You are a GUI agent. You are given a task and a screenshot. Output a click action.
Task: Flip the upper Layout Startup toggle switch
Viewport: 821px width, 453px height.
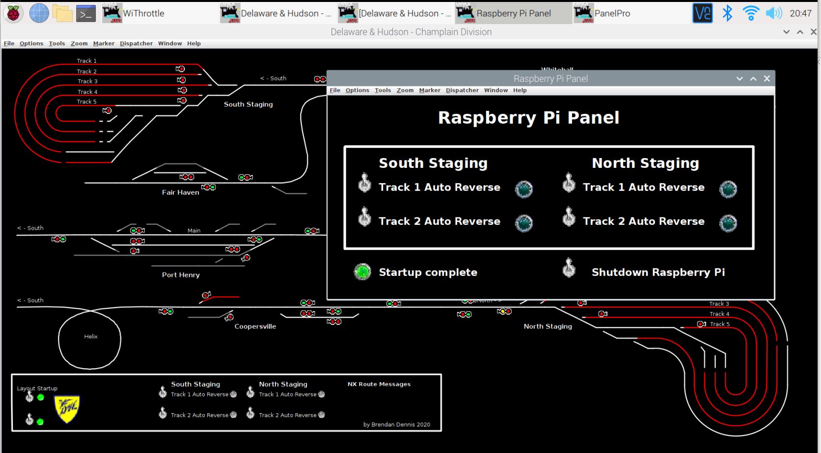[x=29, y=396]
